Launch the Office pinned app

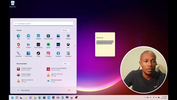tap(19, 45)
